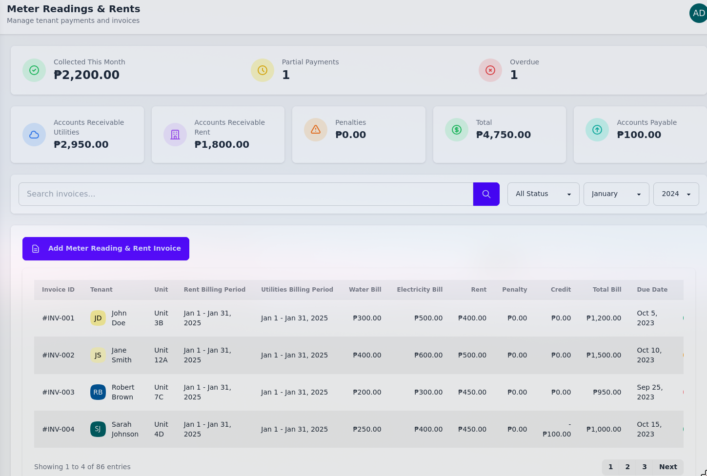
Task: Click the dollar icon on the Total card
Action: [457, 130]
